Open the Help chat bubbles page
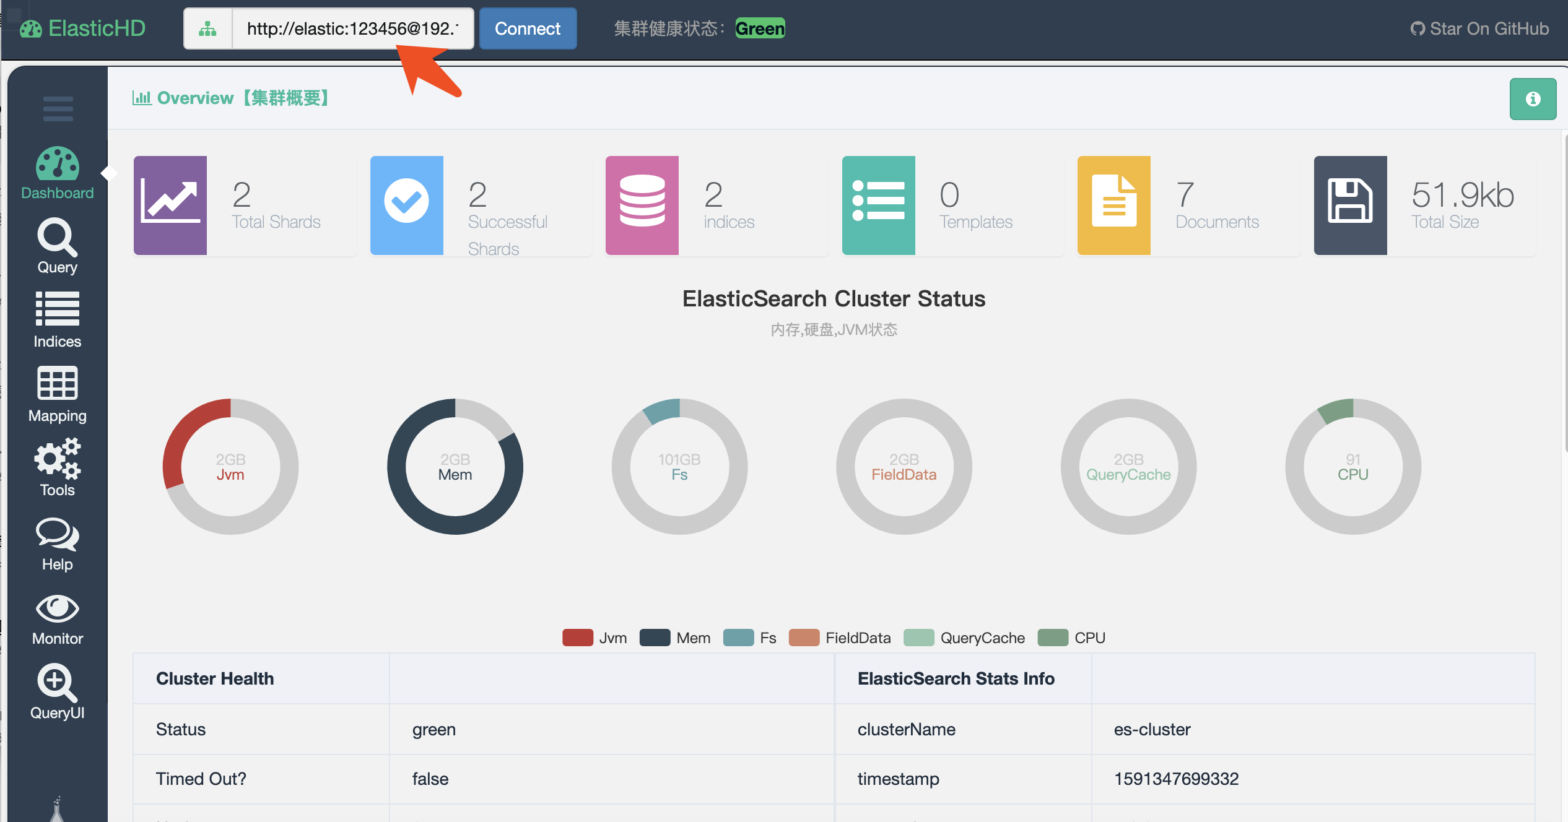Screen dimensions: 1568x822 click(58, 544)
